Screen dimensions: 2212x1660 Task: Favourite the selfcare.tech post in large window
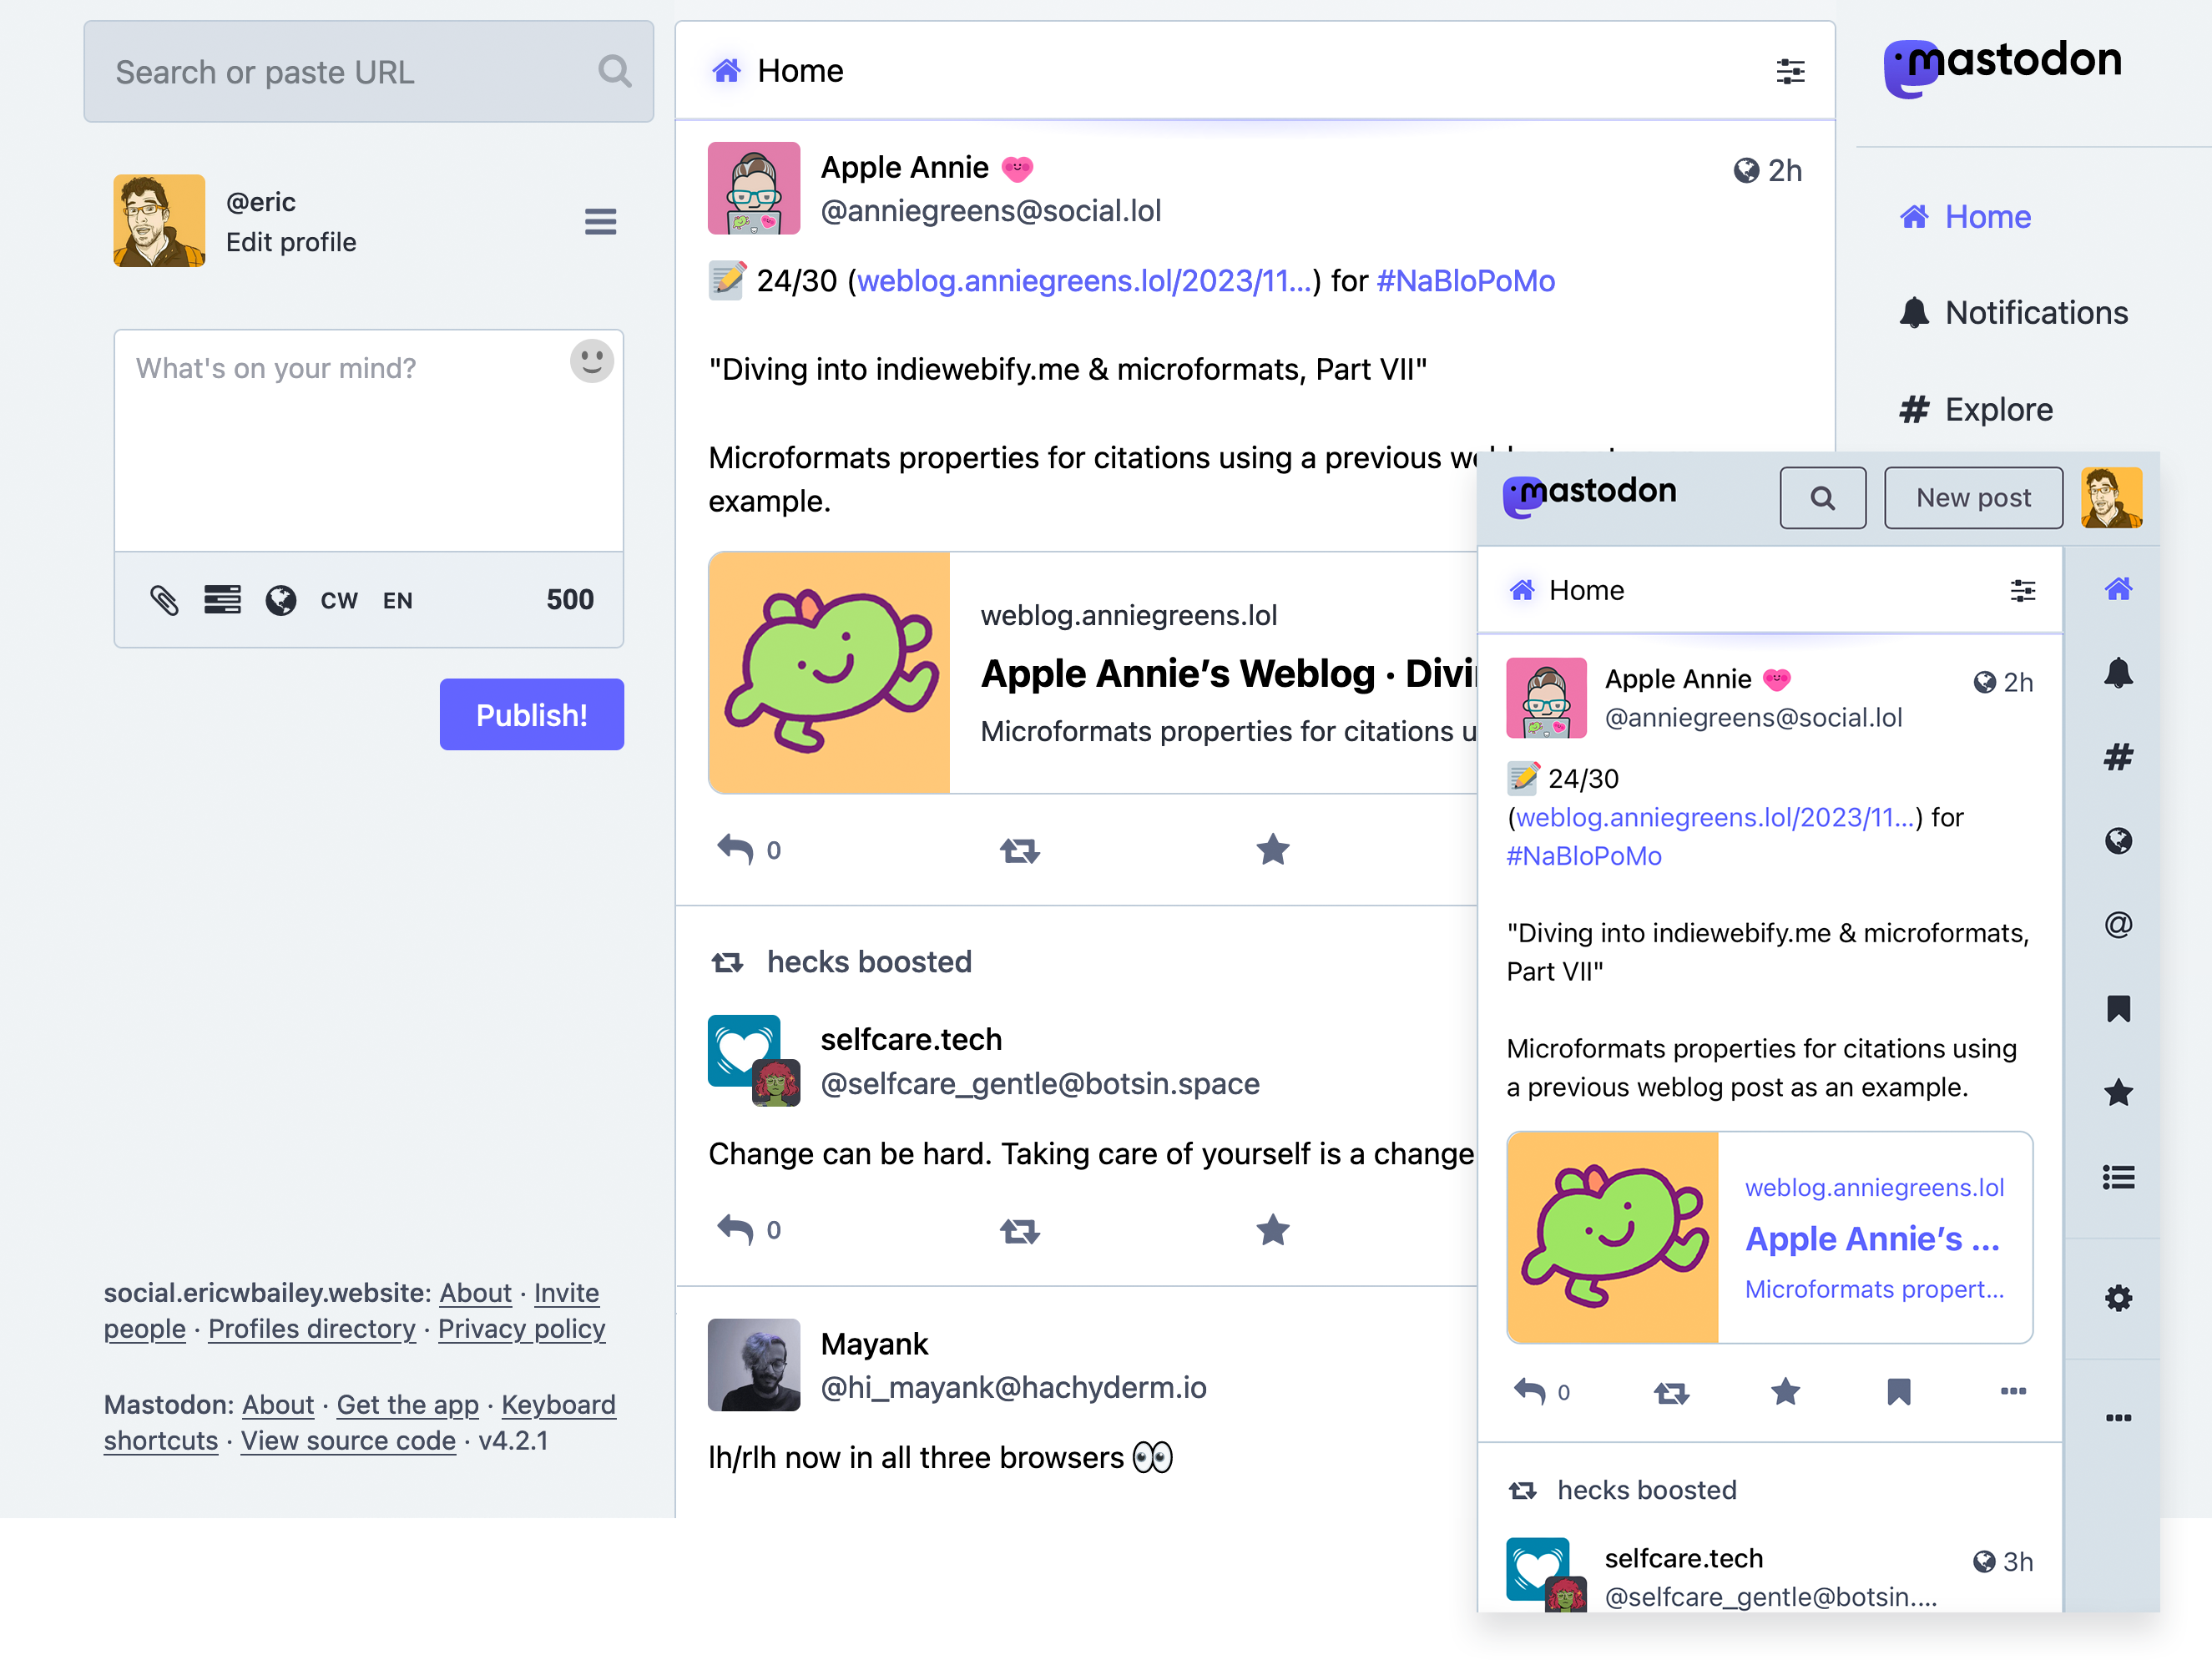[x=1272, y=1230]
